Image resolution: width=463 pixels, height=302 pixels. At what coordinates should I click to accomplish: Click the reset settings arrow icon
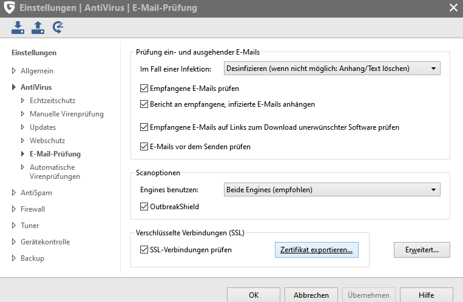(58, 27)
